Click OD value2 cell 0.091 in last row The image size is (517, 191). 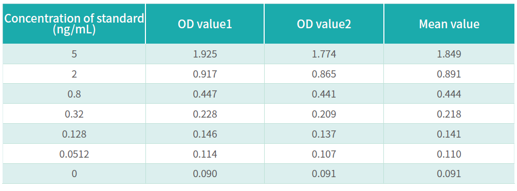[324, 174]
